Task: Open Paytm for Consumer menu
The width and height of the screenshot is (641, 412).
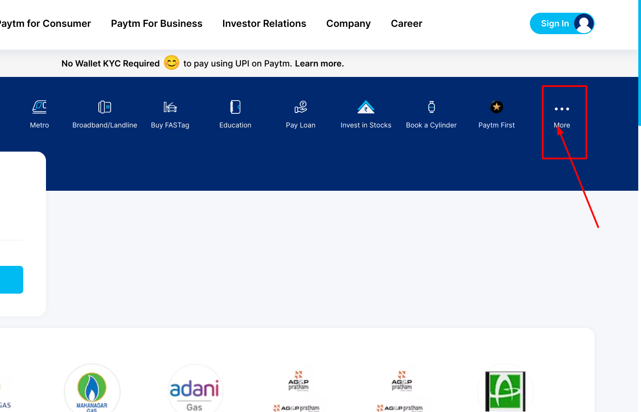Action: (x=45, y=24)
